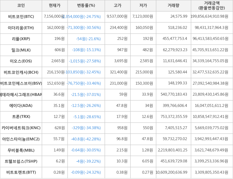Click the 변동률(%) column header
The width and height of the screenshot is (233, 179).
click(x=86, y=6)
